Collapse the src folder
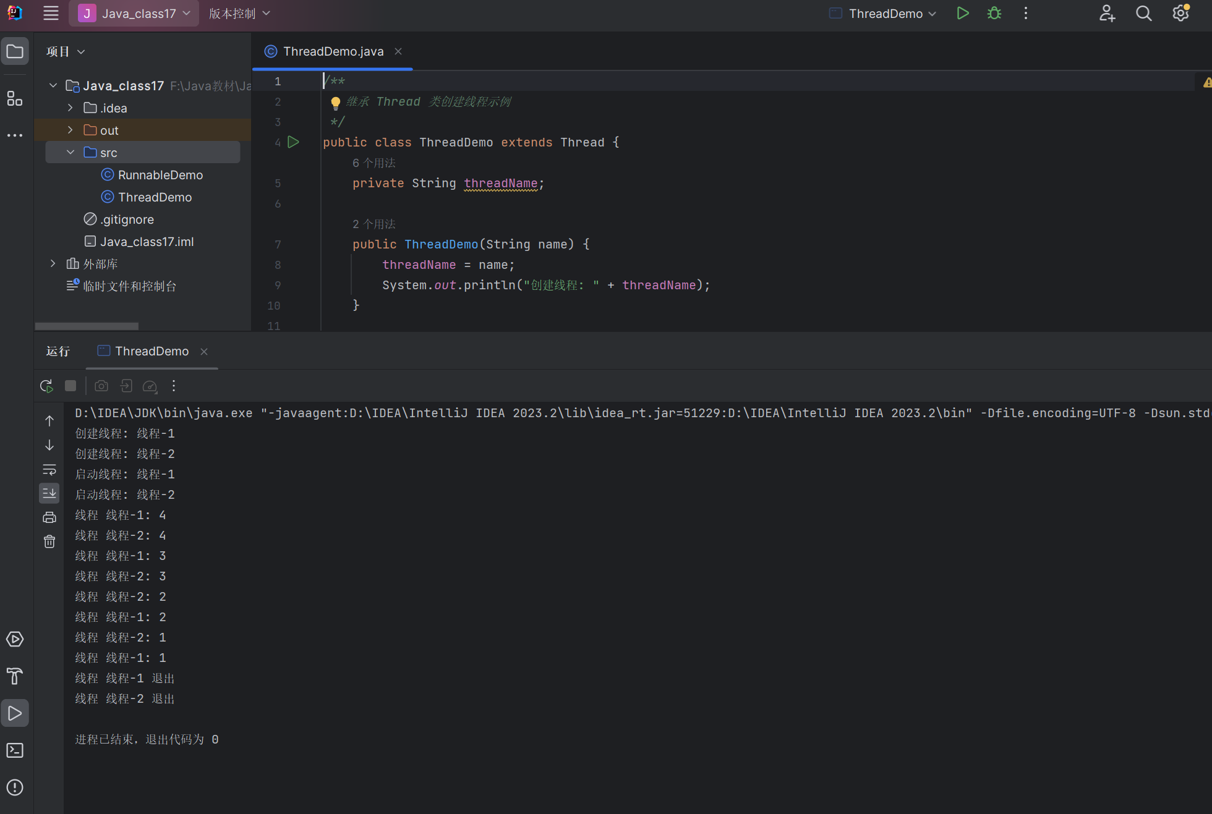The width and height of the screenshot is (1212, 814). click(x=70, y=153)
